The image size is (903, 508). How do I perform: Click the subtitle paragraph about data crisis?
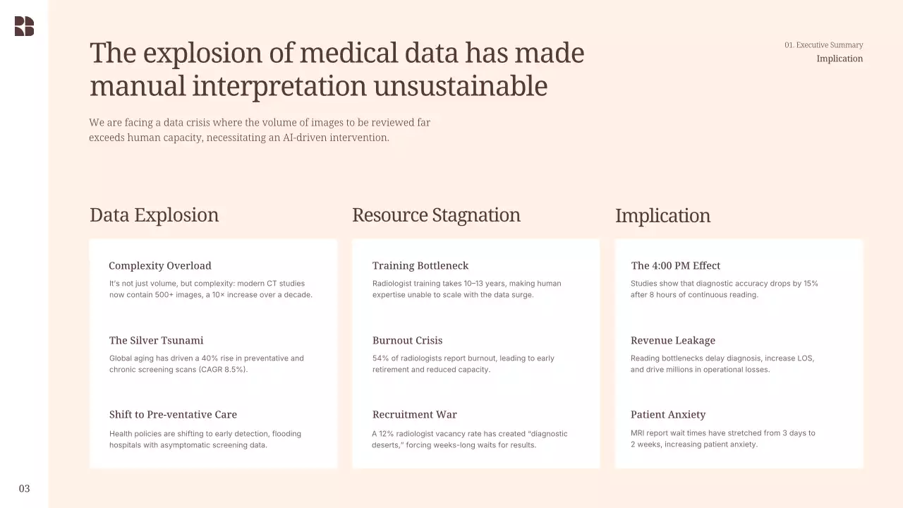point(260,130)
